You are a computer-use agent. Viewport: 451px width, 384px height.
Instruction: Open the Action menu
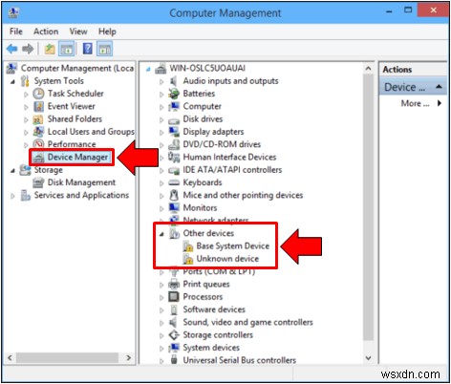pos(46,32)
